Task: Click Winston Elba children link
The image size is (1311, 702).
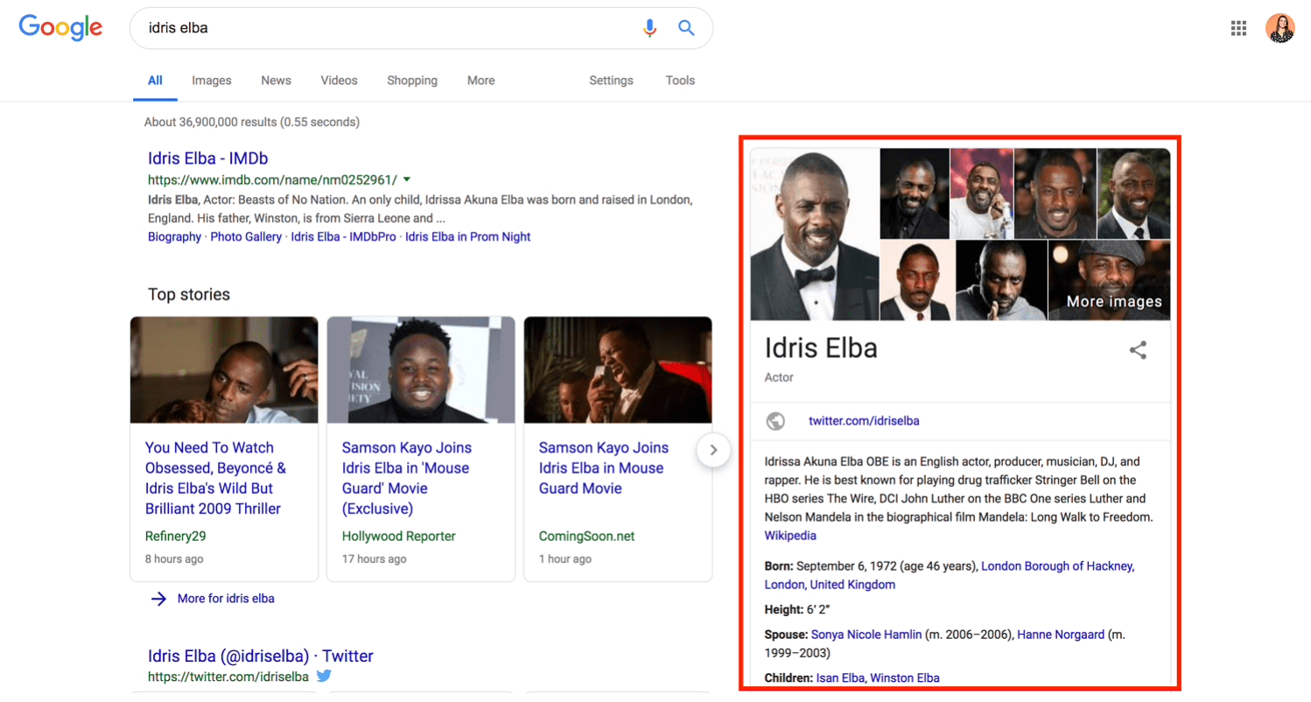Action: (x=905, y=677)
